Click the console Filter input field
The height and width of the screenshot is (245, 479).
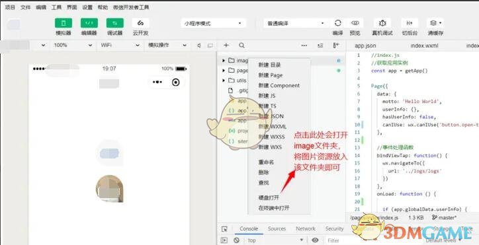click(372, 240)
